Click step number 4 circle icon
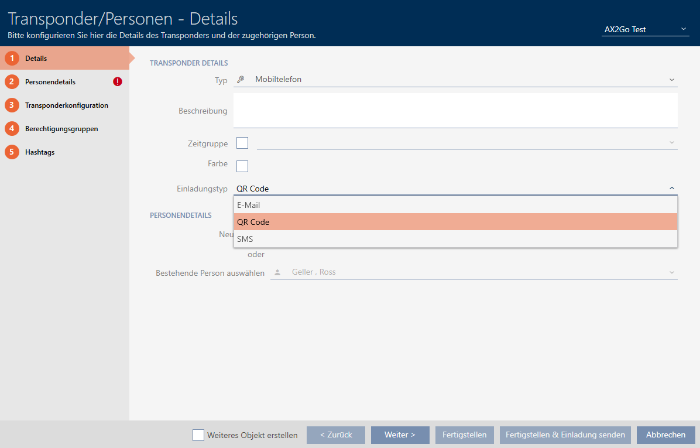The width and height of the screenshot is (700, 448). (12, 129)
